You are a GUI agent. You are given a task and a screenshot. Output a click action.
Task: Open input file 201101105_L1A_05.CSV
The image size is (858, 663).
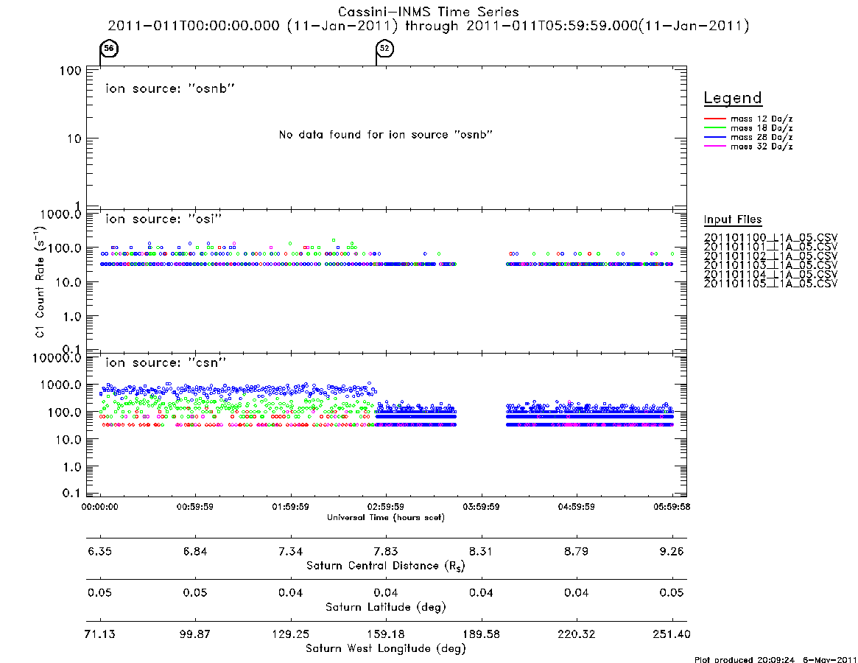click(x=770, y=284)
